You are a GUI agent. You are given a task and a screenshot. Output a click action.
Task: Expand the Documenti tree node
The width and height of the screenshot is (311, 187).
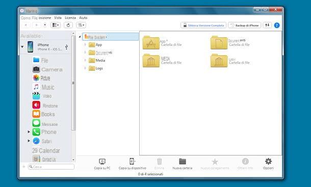(x=85, y=52)
